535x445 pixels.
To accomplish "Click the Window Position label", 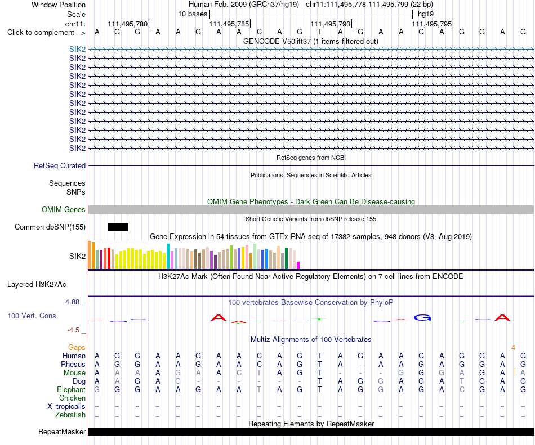I will [59, 5].
